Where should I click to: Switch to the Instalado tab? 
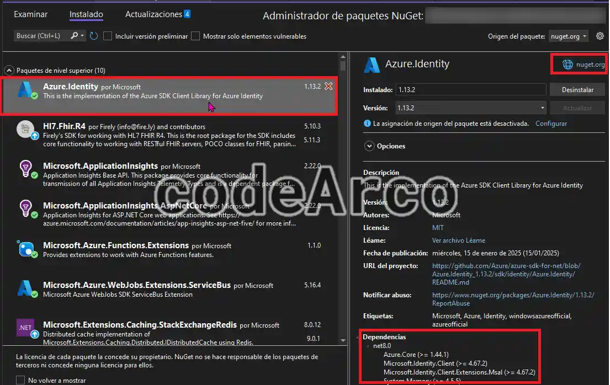pos(86,14)
